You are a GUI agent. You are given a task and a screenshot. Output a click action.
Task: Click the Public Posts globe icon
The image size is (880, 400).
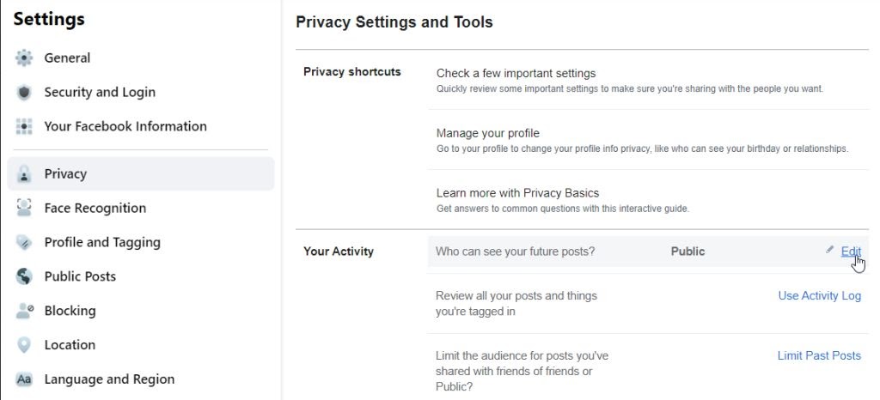click(x=24, y=277)
